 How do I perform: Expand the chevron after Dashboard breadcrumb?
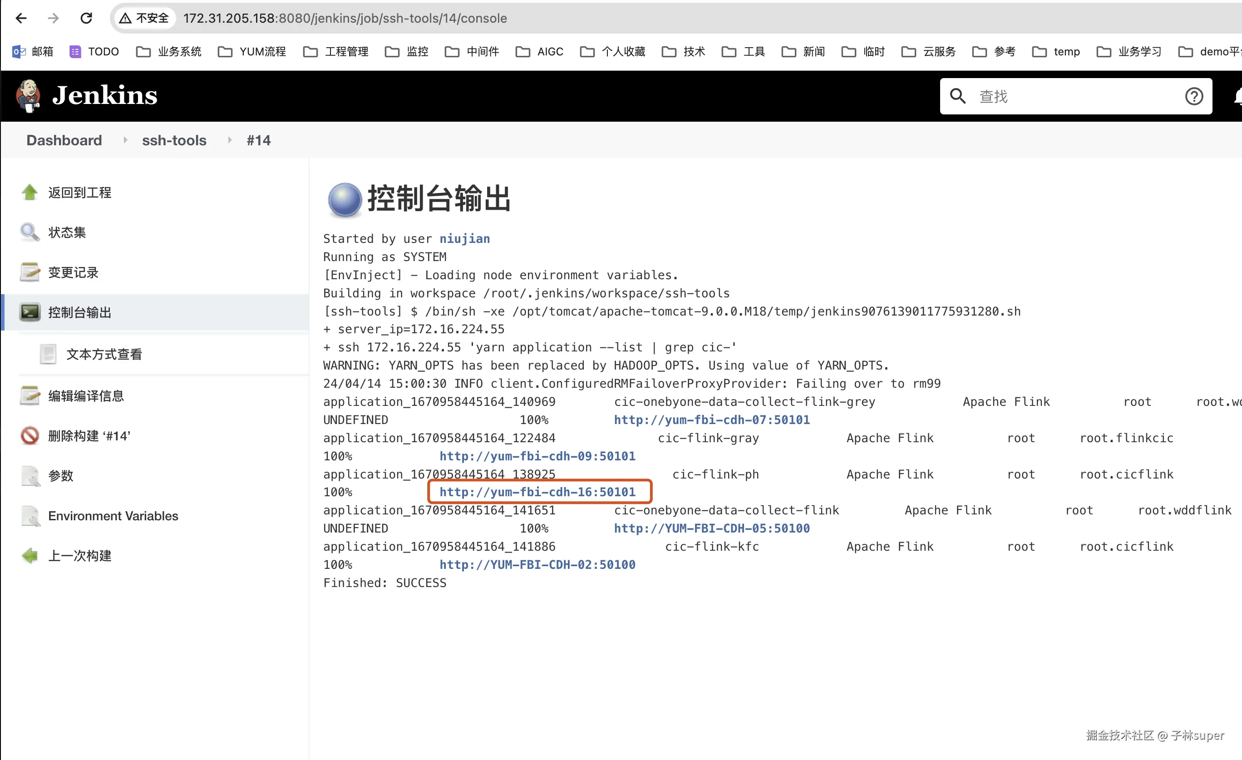pos(125,140)
